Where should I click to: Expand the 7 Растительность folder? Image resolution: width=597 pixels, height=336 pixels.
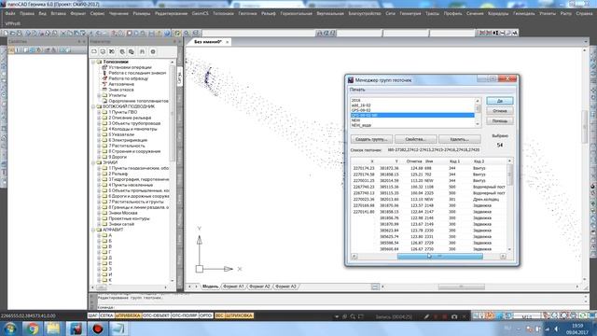point(99,146)
